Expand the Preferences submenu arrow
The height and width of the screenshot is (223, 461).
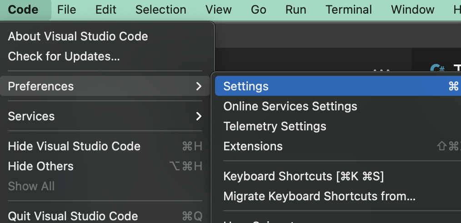pyautogui.click(x=199, y=86)
